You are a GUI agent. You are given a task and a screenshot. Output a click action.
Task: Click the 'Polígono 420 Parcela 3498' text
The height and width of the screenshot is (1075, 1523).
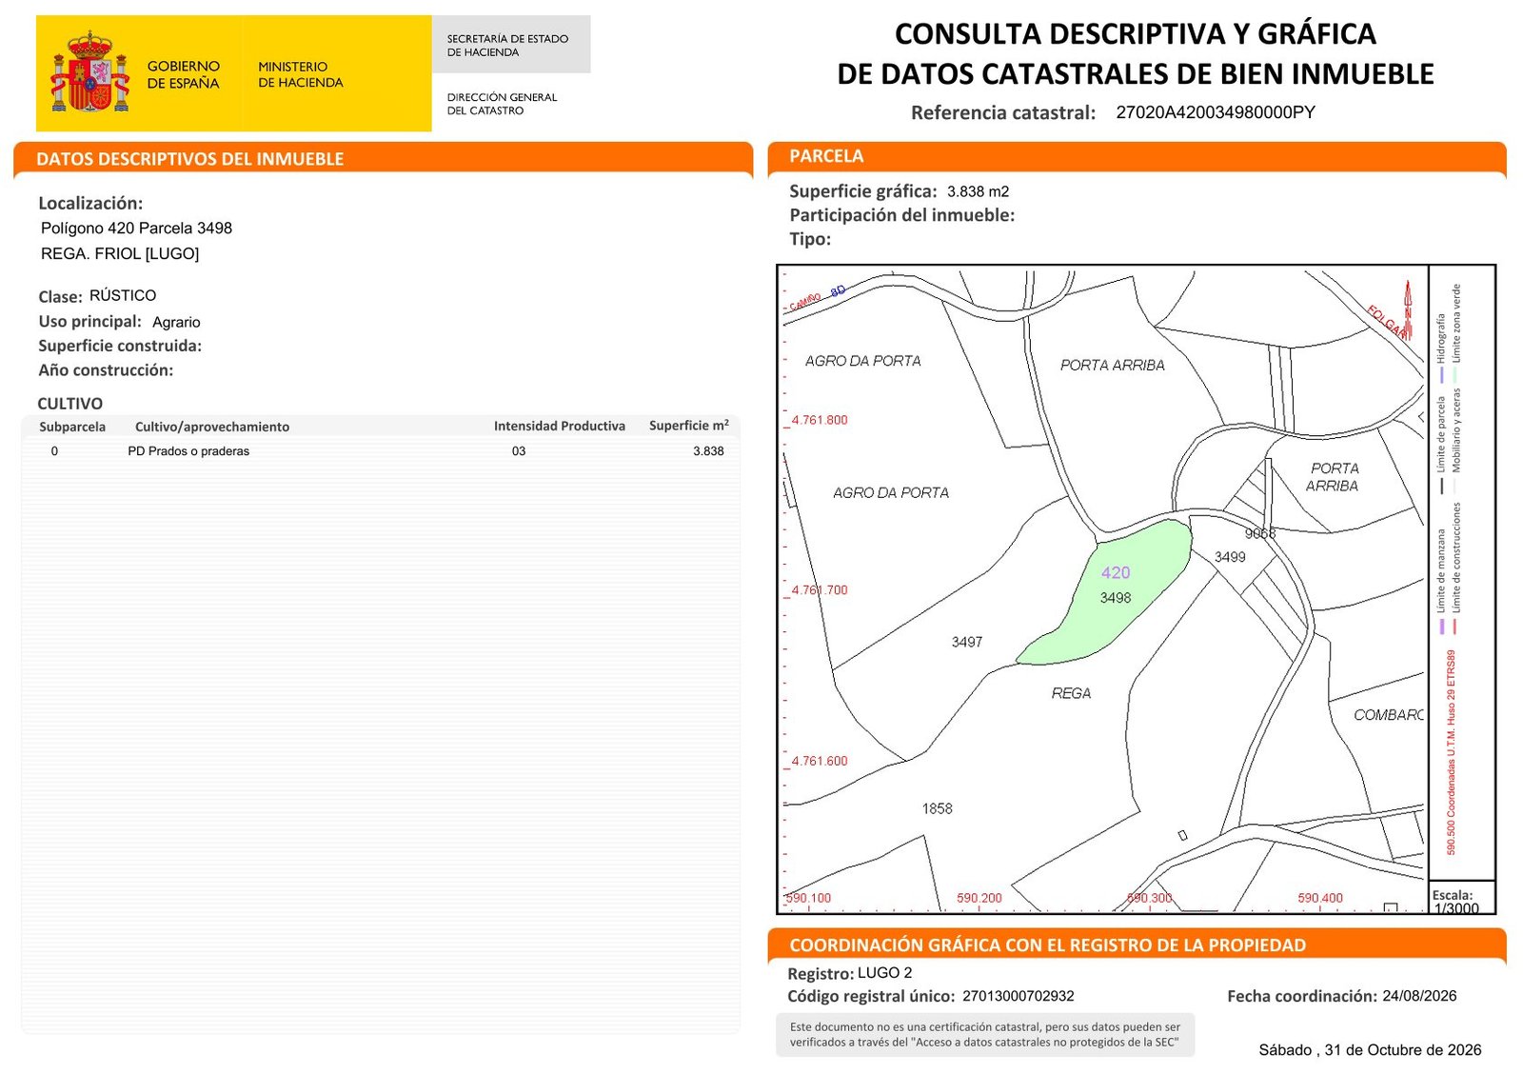(136, 229)
